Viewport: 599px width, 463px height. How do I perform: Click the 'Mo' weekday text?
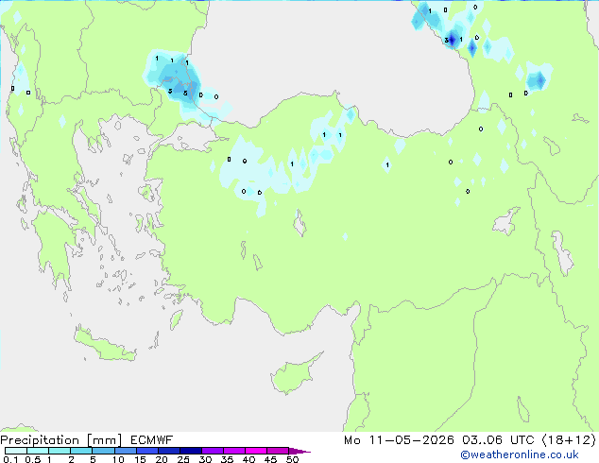351,440
